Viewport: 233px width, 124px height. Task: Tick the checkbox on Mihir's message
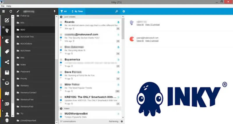(x=61, y=84)
